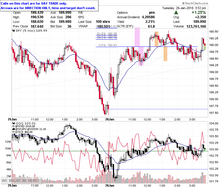Click the green up-triangle change indicator
223x188 pixels.
click(x=176, y=13)
